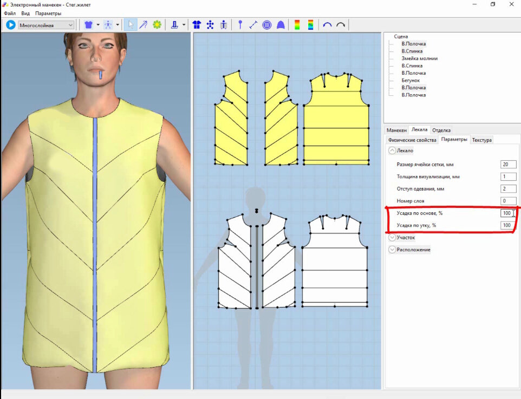Switch to the Манекен tab
This screenshot has height=399, width=521.
pyautogui.click(x=396, y=130)
